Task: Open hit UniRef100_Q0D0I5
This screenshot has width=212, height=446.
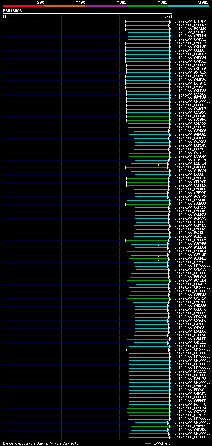Action: pos(190,269)
